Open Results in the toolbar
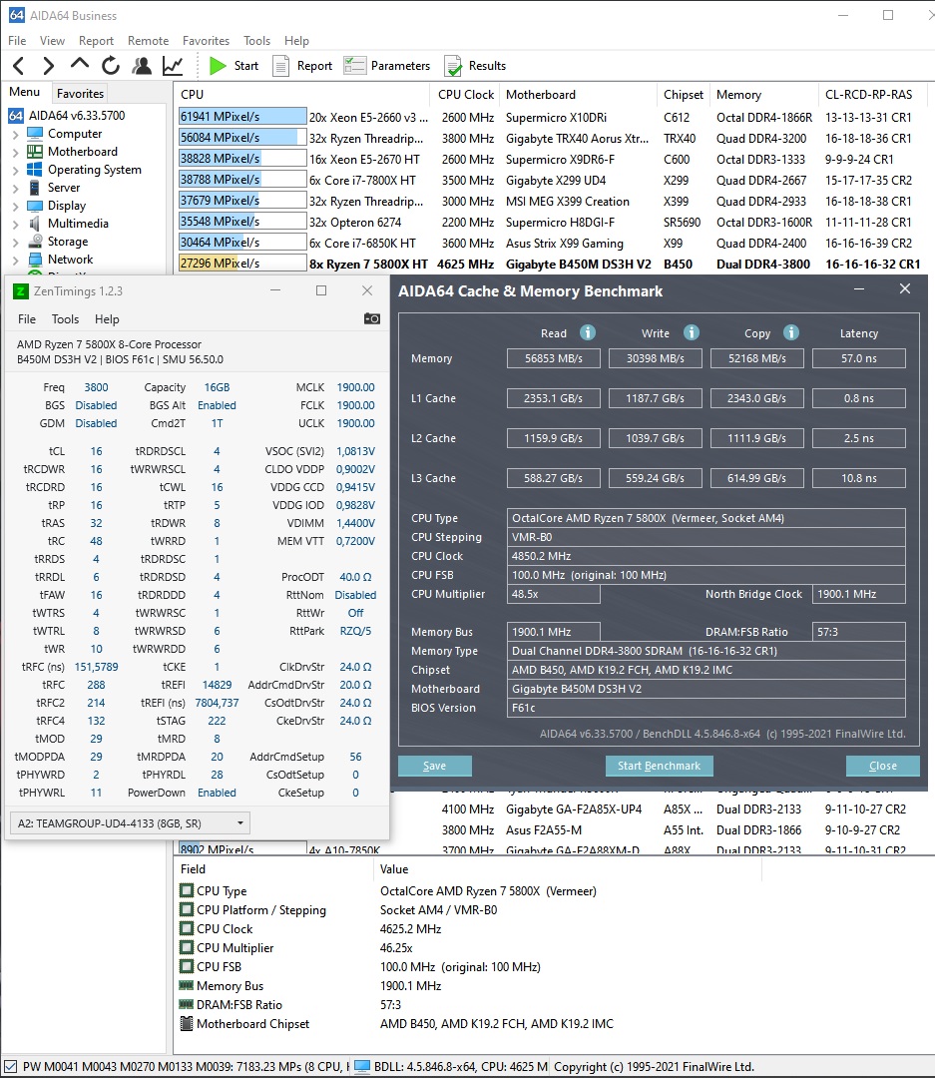Screen dimensions: 935x1078 [x=475, y=66]
